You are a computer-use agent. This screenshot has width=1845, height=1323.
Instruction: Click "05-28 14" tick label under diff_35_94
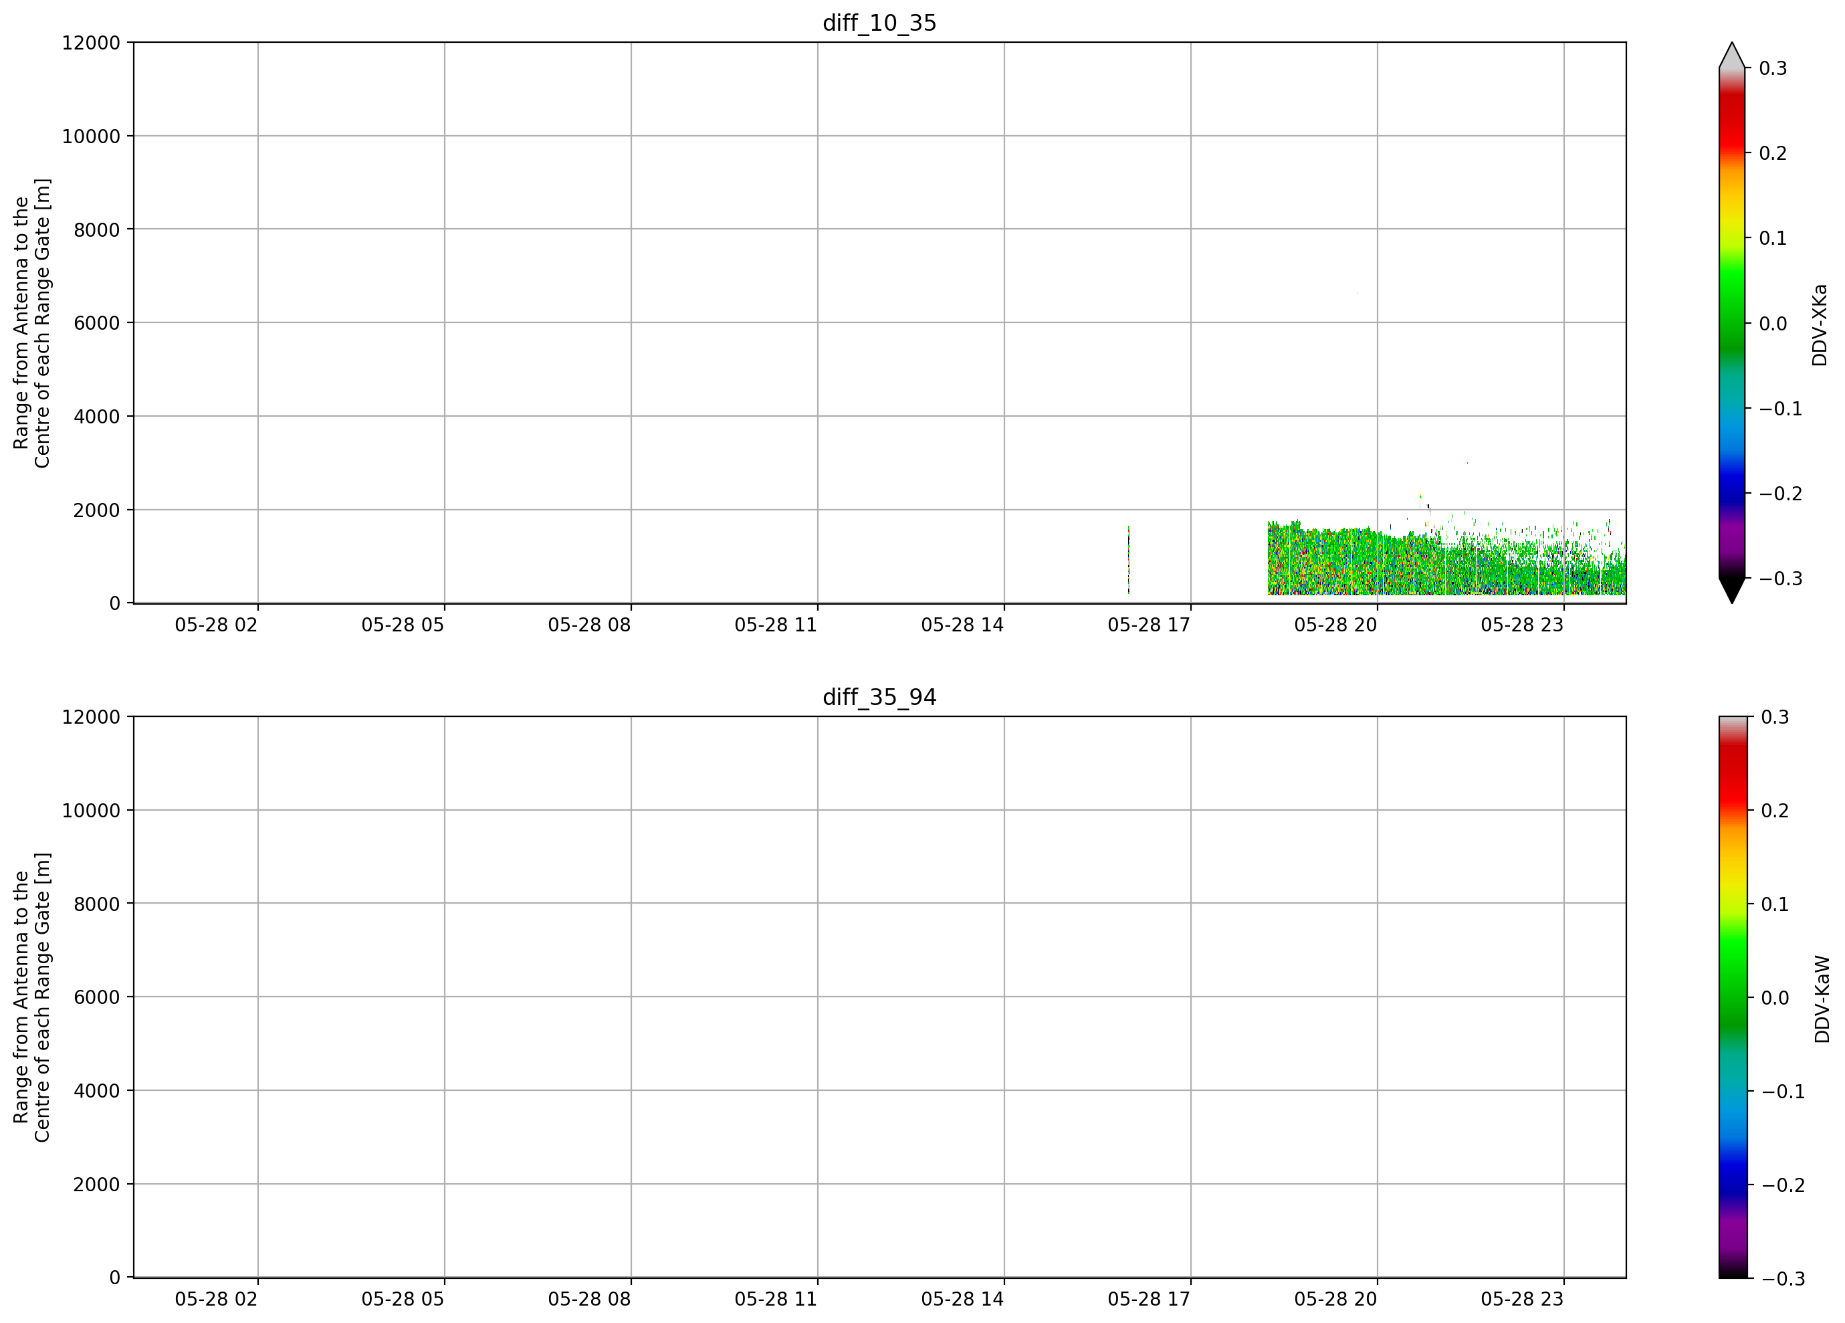pyautogui.click(x=962, y=1300)
